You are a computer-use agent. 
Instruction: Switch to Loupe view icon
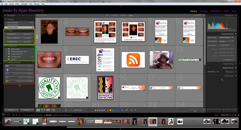coord(43,110)
